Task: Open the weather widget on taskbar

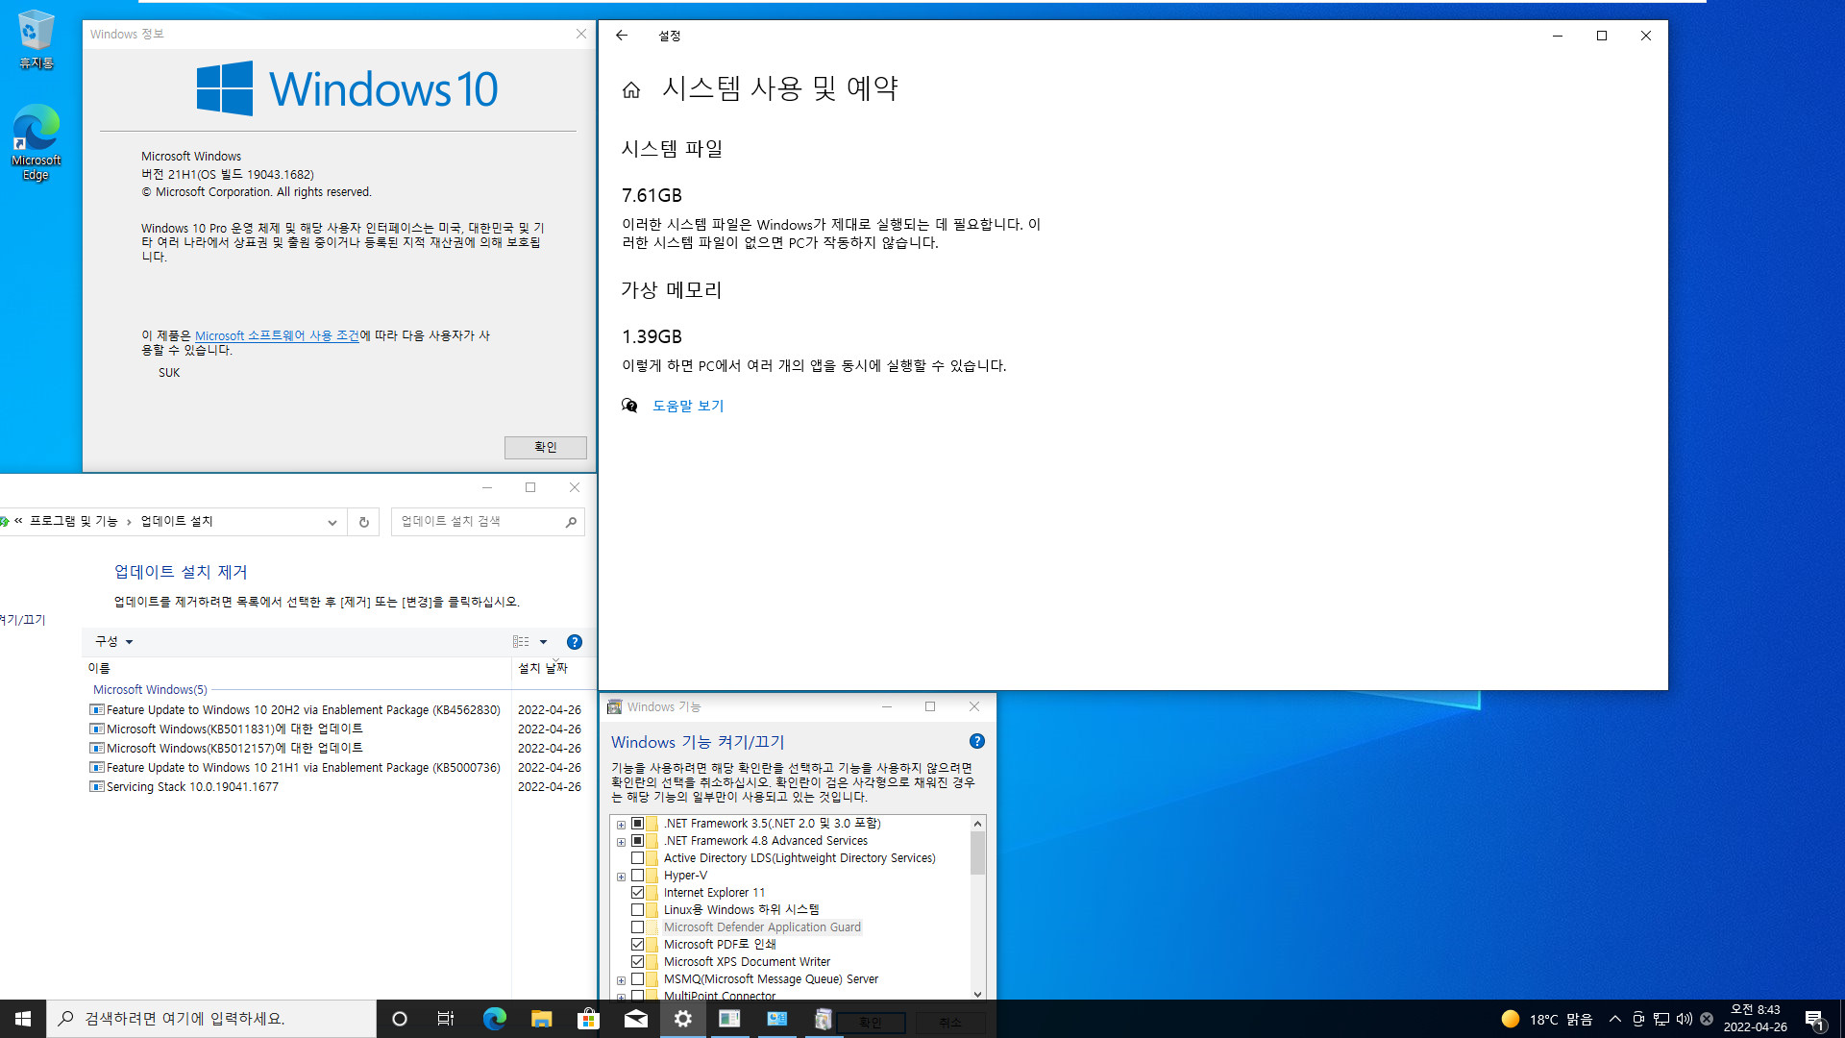Action: pyautogui.click(x=1546, y=1019)
